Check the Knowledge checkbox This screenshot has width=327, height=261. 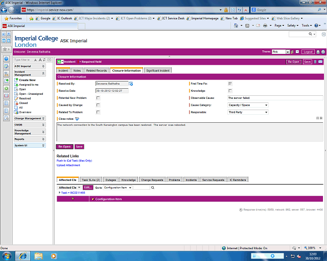point(230,90)
